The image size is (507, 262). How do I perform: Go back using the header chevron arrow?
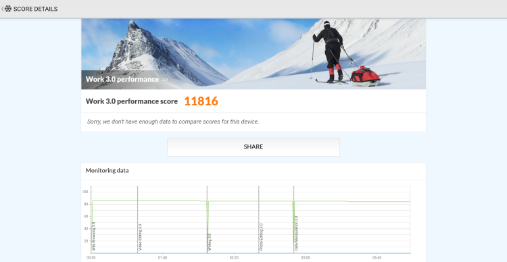click(x=2, y=9)
